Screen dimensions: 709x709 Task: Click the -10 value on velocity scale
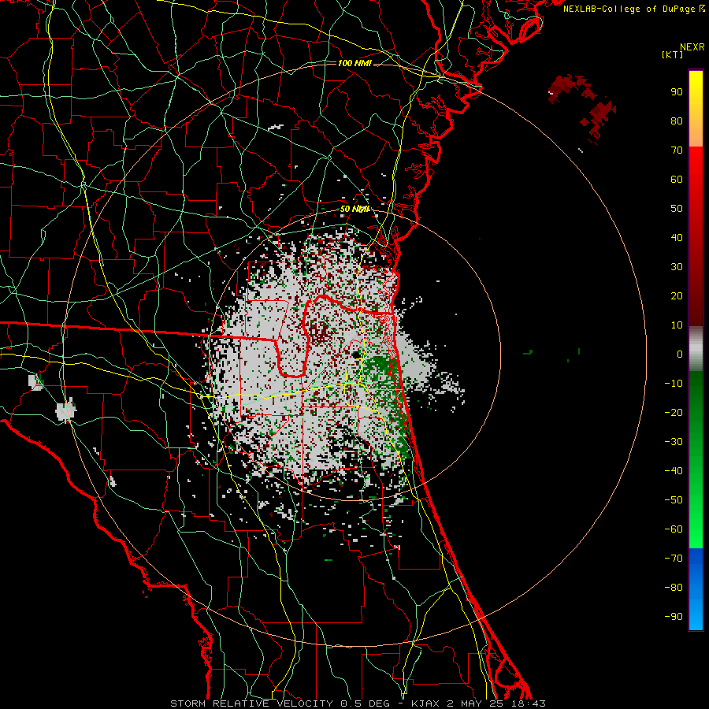pos(674,384)
